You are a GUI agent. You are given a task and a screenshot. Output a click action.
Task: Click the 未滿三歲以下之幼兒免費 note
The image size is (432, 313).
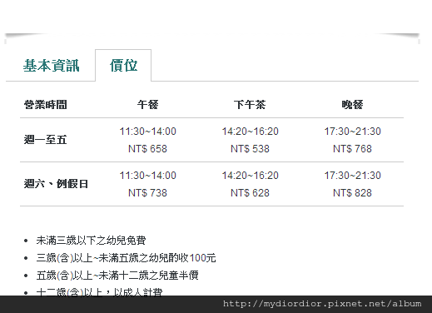tap(91, 241)
